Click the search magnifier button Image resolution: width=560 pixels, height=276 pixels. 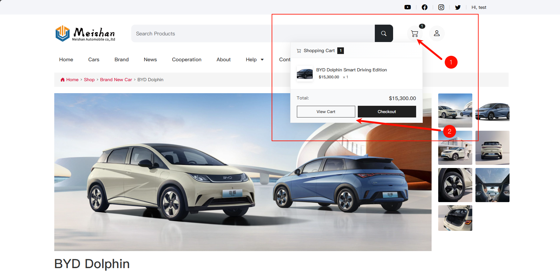pos(384,33)
